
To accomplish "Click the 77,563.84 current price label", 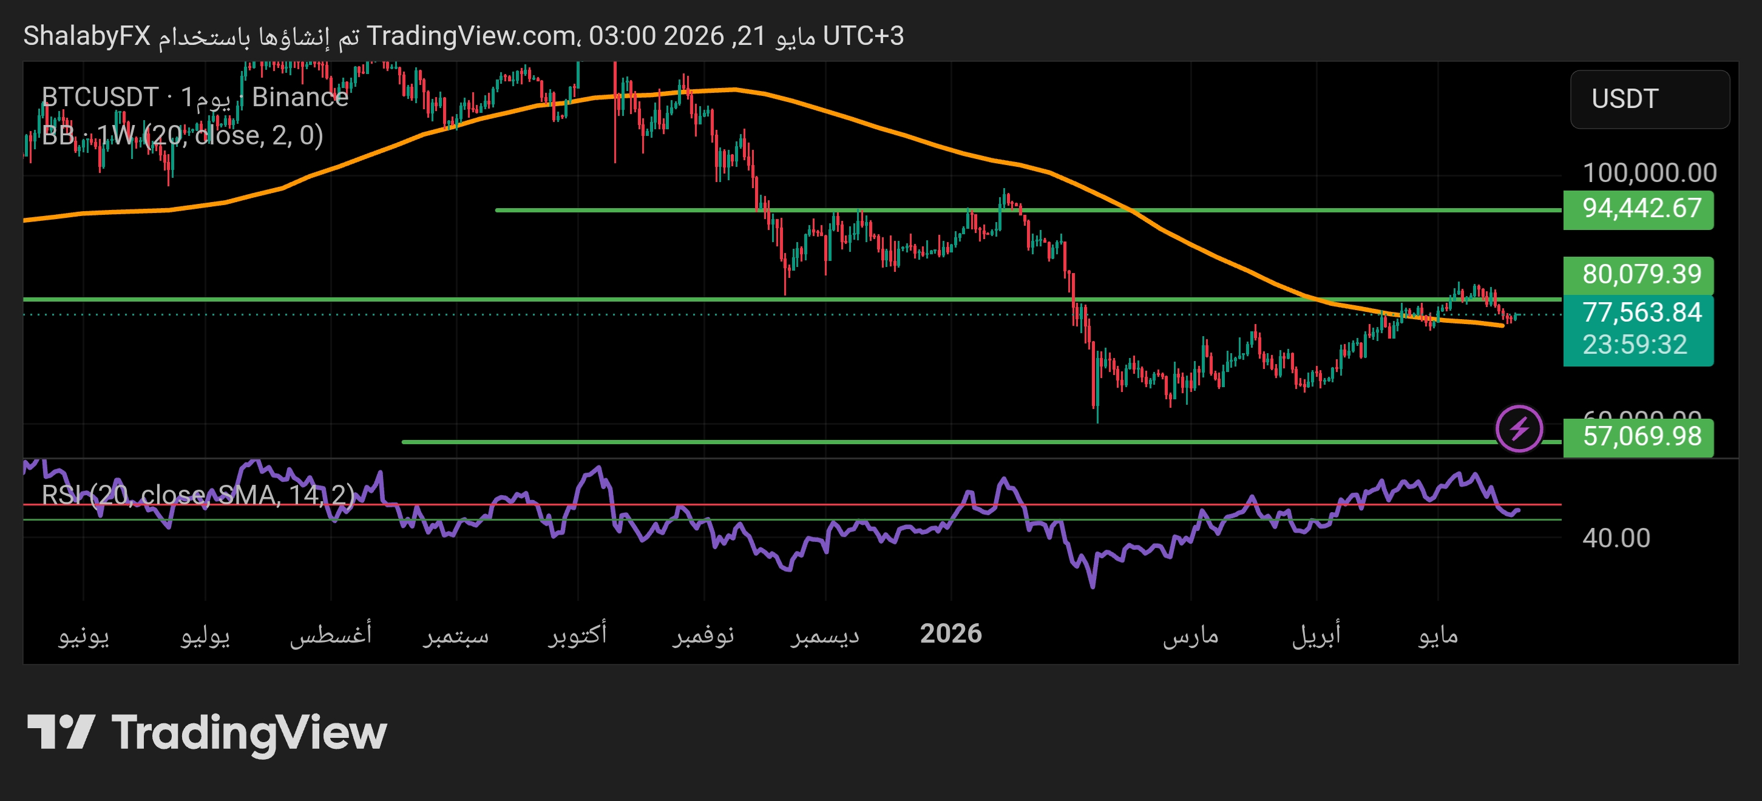I will pos(1641,313).
